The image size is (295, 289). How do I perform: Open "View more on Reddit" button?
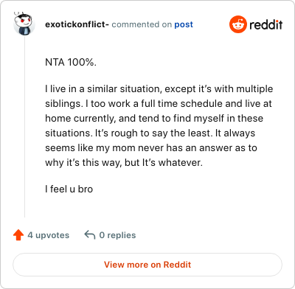tap(147, 265)
